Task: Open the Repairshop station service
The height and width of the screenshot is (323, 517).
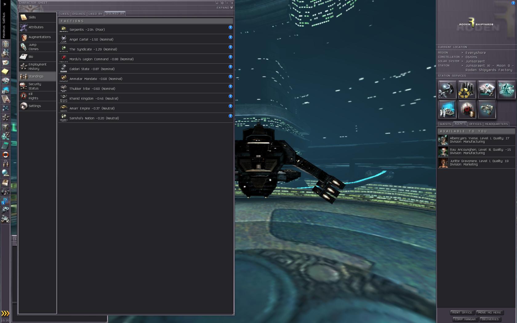Action: [x=447, y=90]
